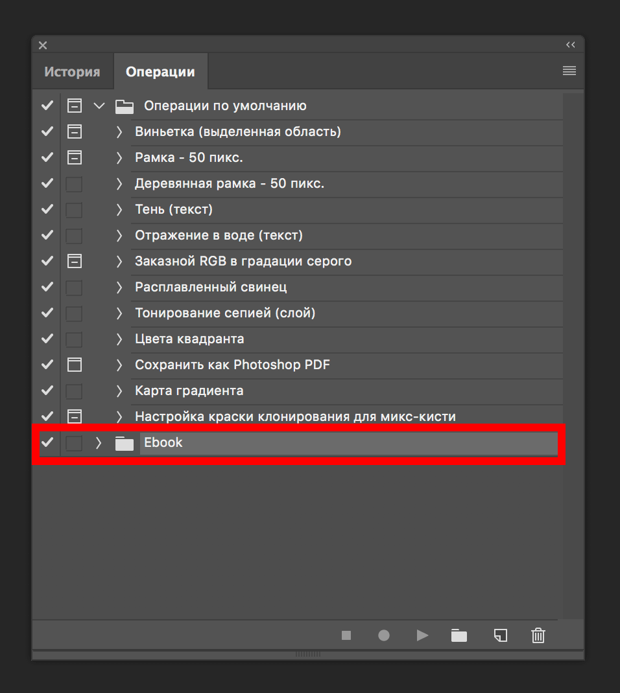Disable the Виньетка (выделенная область) checkmark
The image size is (620, 693).
47,131
